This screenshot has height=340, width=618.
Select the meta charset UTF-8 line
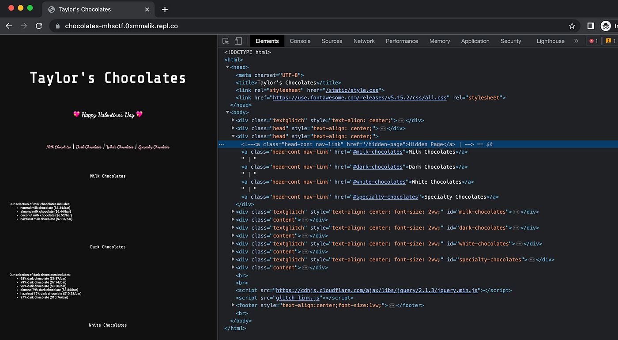coord(270,75)
